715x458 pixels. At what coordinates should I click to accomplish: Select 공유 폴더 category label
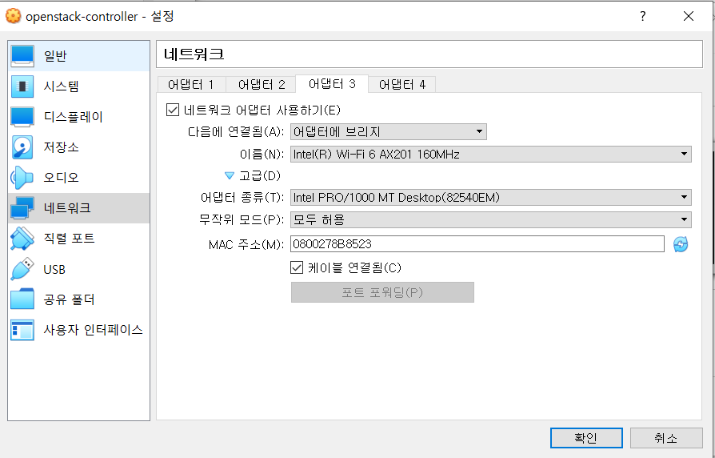(x=69, y=299)
